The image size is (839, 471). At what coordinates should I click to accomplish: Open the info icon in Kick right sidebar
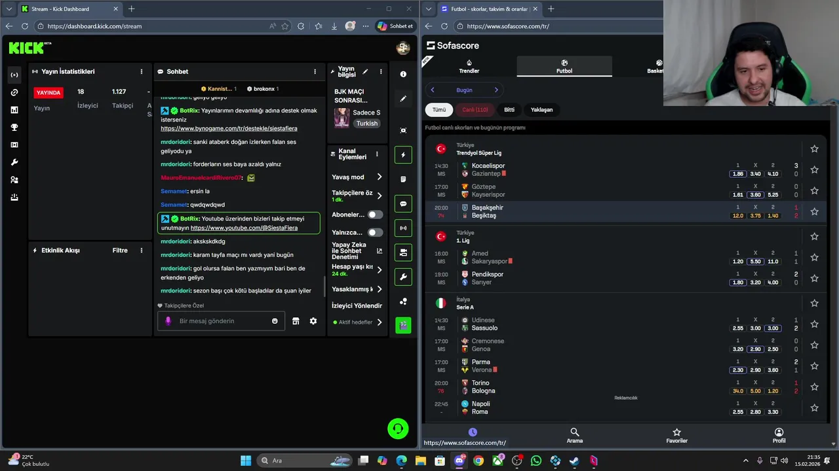point(403,74)
